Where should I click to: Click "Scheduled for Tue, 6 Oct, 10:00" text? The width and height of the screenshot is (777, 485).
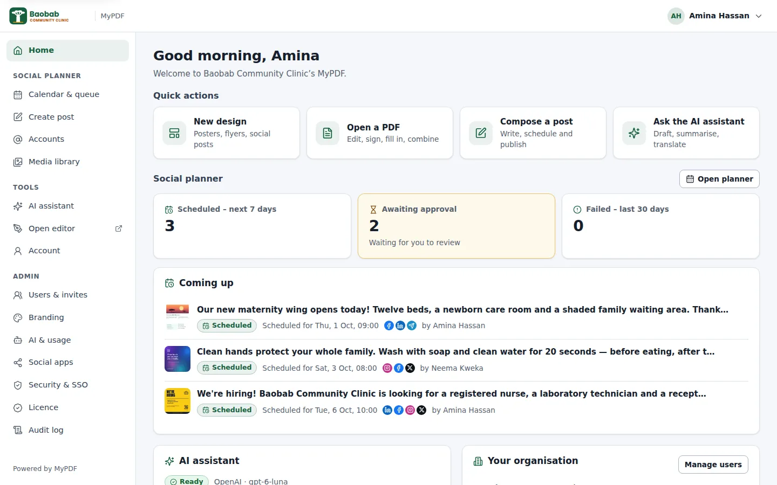[x=320, y=410]
